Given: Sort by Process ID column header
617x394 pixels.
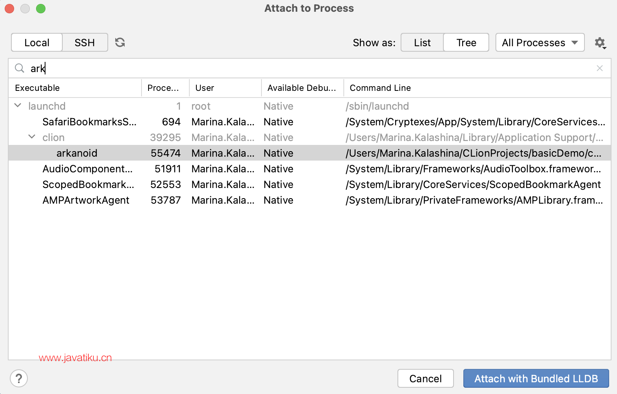Looking at the screenshot, I should pos(165,88).
